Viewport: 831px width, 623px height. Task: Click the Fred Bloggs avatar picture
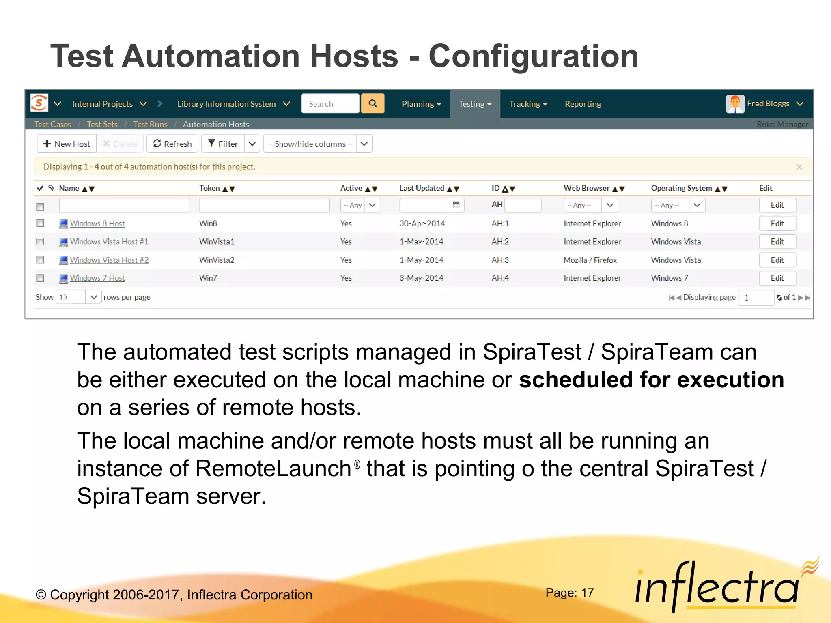pos(735,104)
